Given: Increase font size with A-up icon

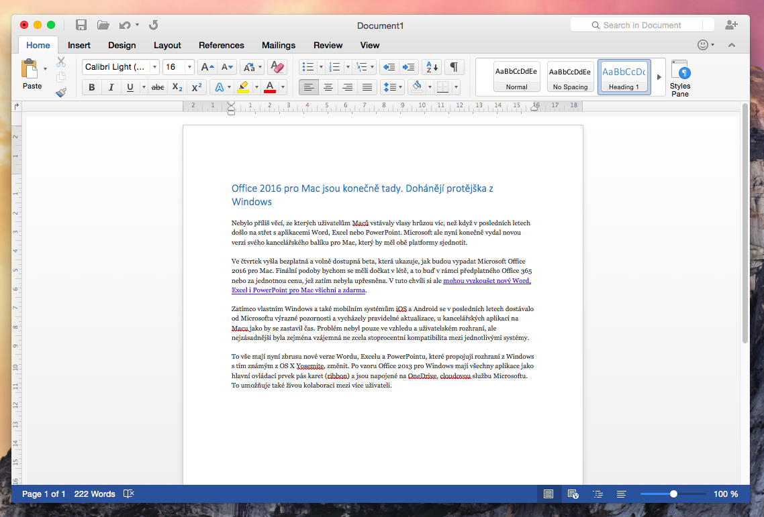Looking at the screenshot, I should 207,66.
